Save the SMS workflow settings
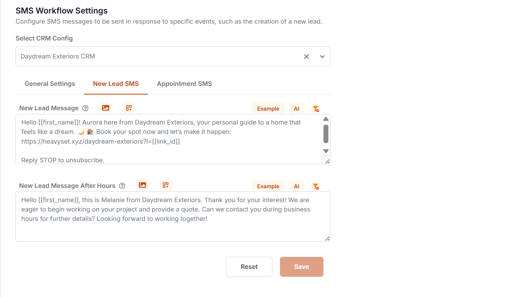 [x=301, y=267]
